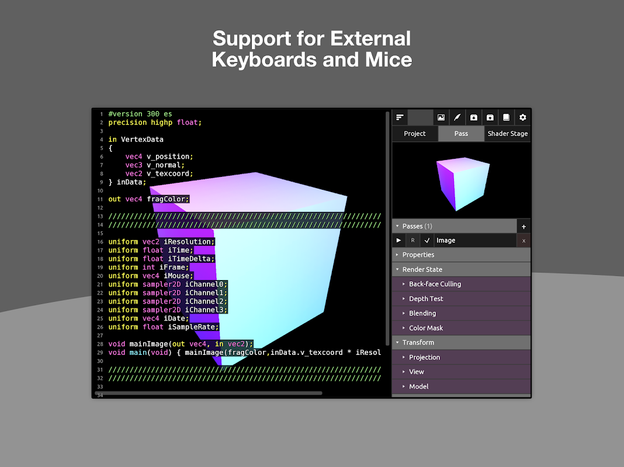This screenshot has height=467, width=624.
Task: Click 'uniform vec4 iDate;' line
Action: [x=148, y=318]
